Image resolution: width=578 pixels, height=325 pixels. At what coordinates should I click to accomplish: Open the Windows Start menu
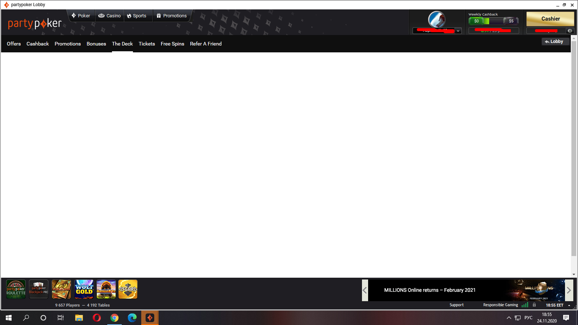click(9, 318)
